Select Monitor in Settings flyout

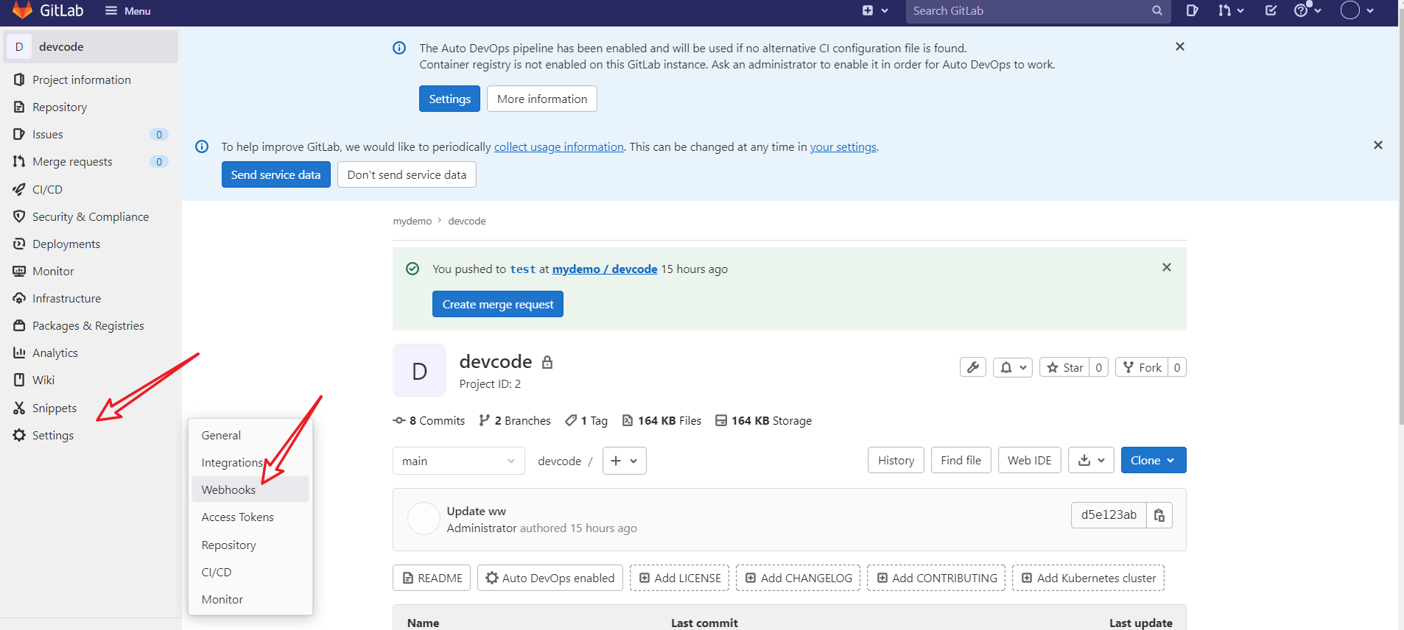[x=250, y=599]
